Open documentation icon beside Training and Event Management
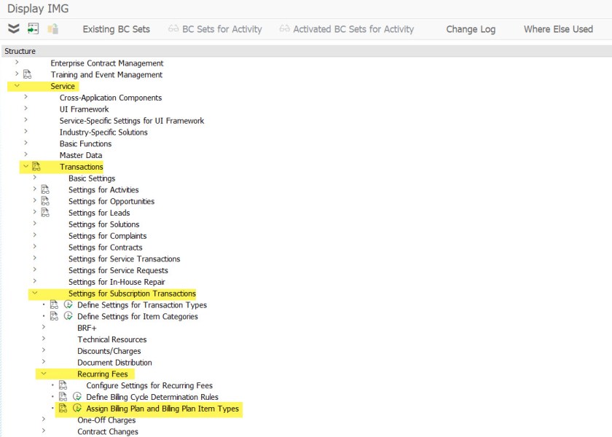Viewport: 612px width, 437px height. (27, 75)
